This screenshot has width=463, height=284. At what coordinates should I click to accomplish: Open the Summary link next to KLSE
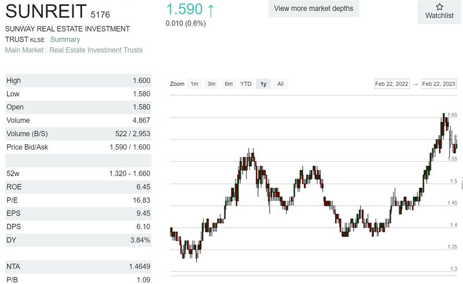[65, 39]
